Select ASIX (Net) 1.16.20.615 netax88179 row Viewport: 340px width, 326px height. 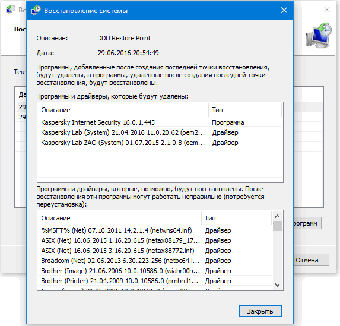(155, 240)
